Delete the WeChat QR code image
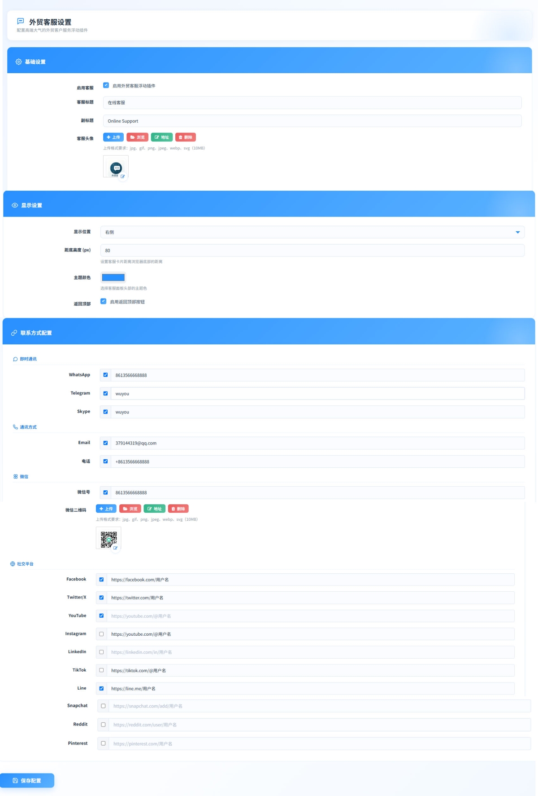 178,509
